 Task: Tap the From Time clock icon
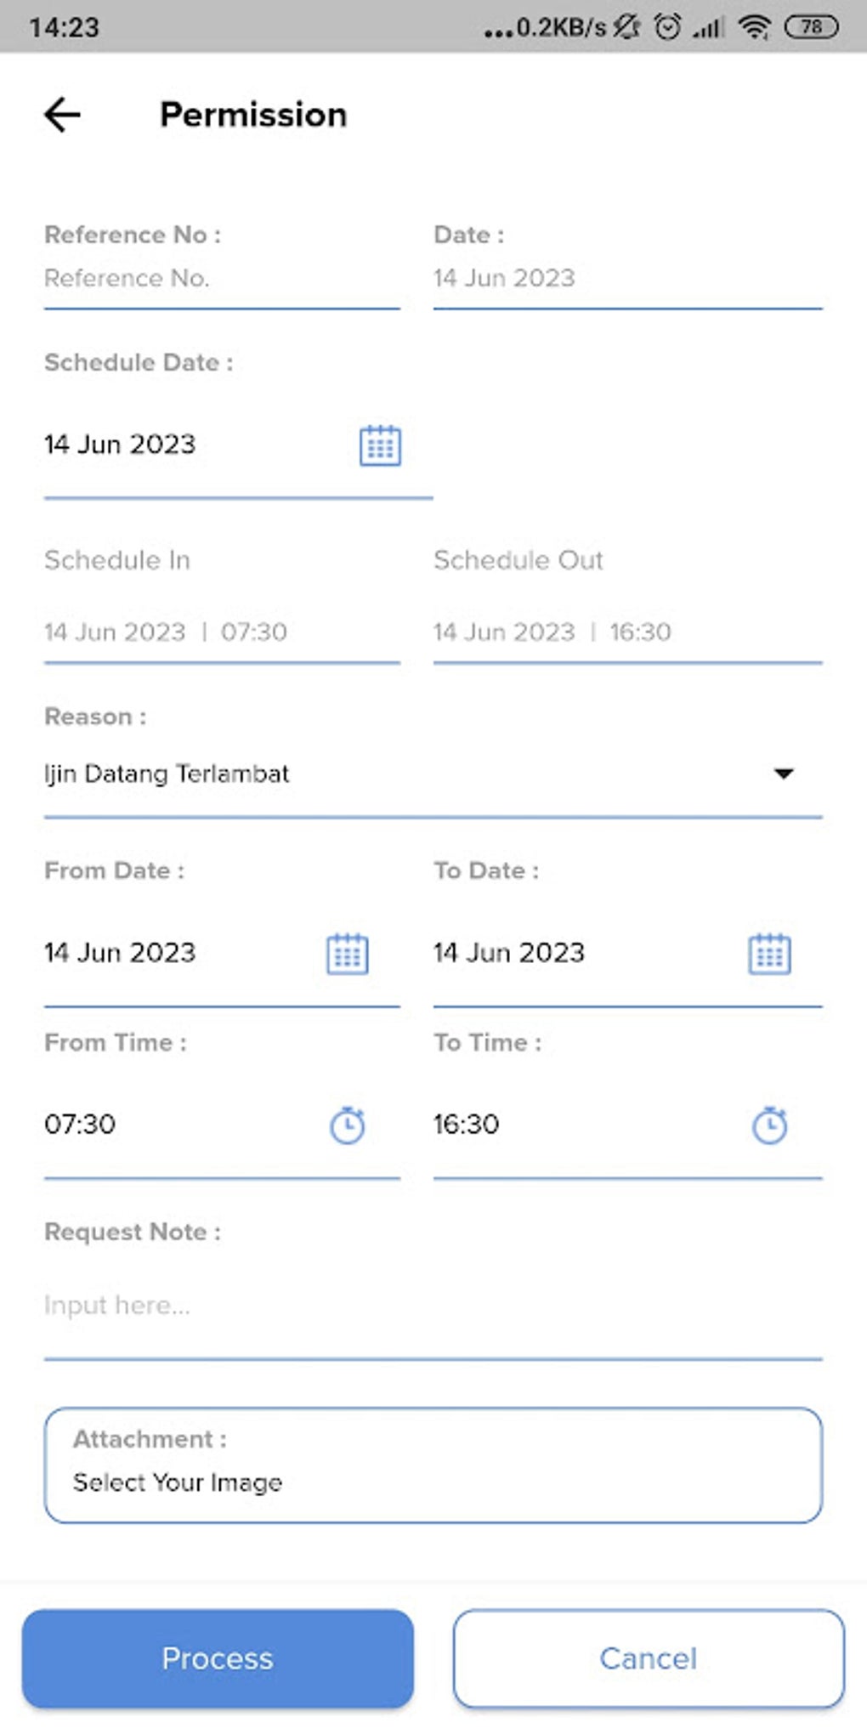click(x=347, y=1125)
